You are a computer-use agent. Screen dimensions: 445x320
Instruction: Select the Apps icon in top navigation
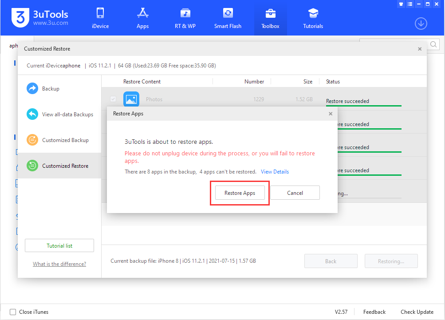pos(142,18)
